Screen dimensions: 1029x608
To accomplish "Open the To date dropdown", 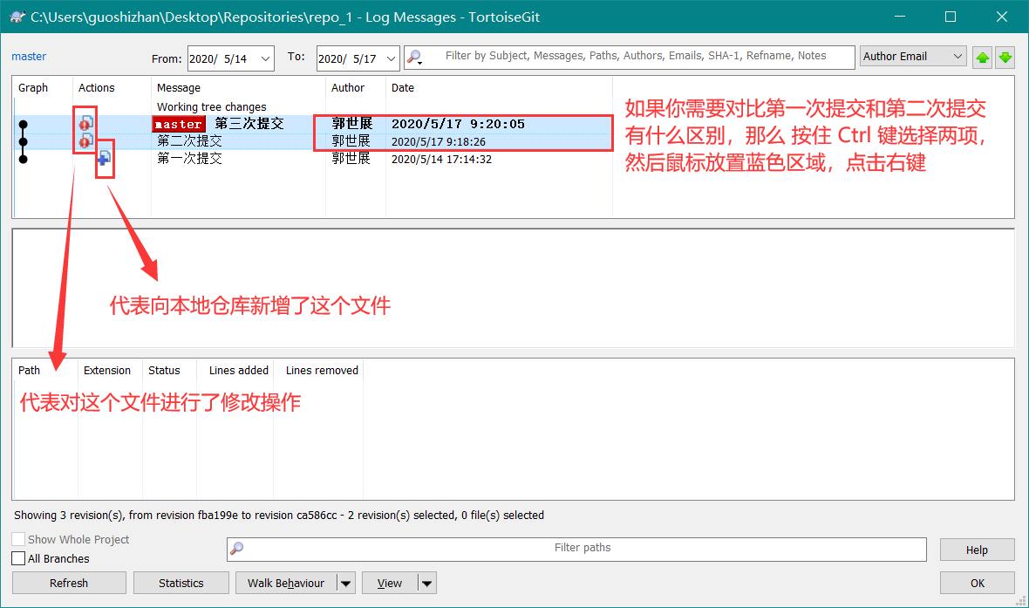I will pos(391,58).
